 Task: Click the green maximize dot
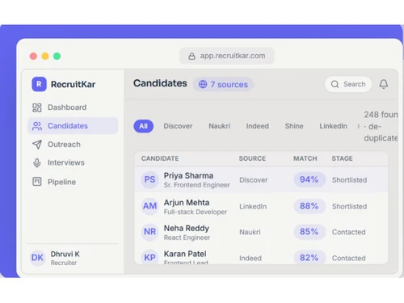(x=57, y=56)
